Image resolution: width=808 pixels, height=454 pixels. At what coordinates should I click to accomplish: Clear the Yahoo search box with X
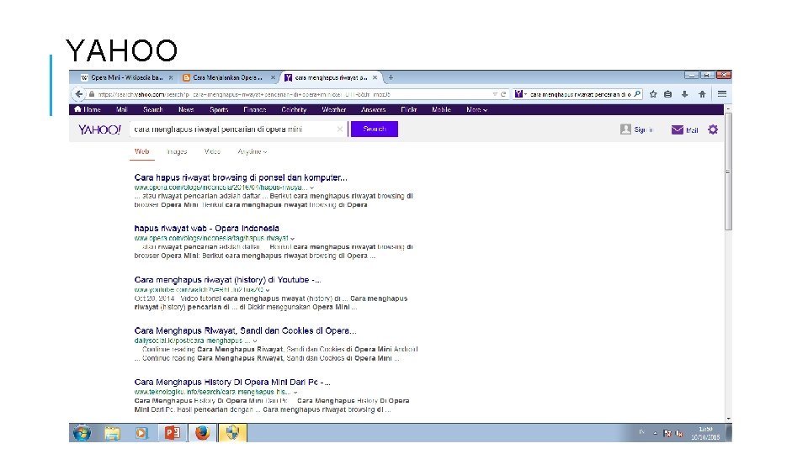(339, 129)
